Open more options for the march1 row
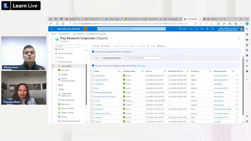 (x=237, y=101)
